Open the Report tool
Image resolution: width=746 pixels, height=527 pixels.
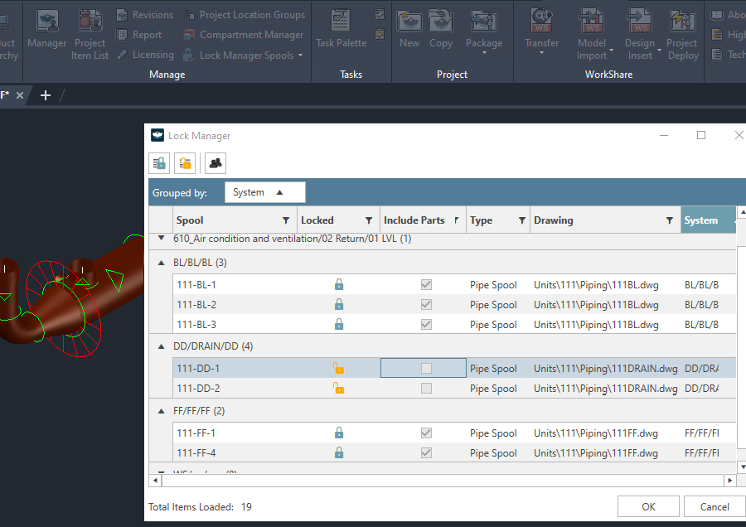[x=139, y=35]
